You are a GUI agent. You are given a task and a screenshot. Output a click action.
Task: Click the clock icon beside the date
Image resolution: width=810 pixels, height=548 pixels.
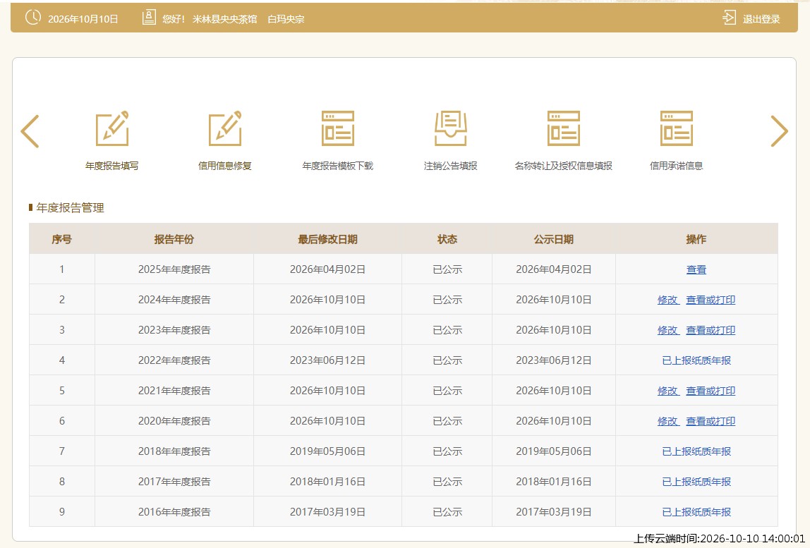pos(33,17)
